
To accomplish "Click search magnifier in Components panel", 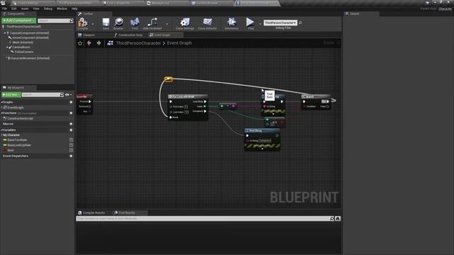I will click(x=72, y=21).
